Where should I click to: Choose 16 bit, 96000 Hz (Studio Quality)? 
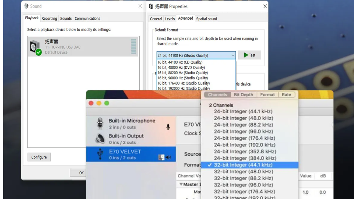coord(183,78)
